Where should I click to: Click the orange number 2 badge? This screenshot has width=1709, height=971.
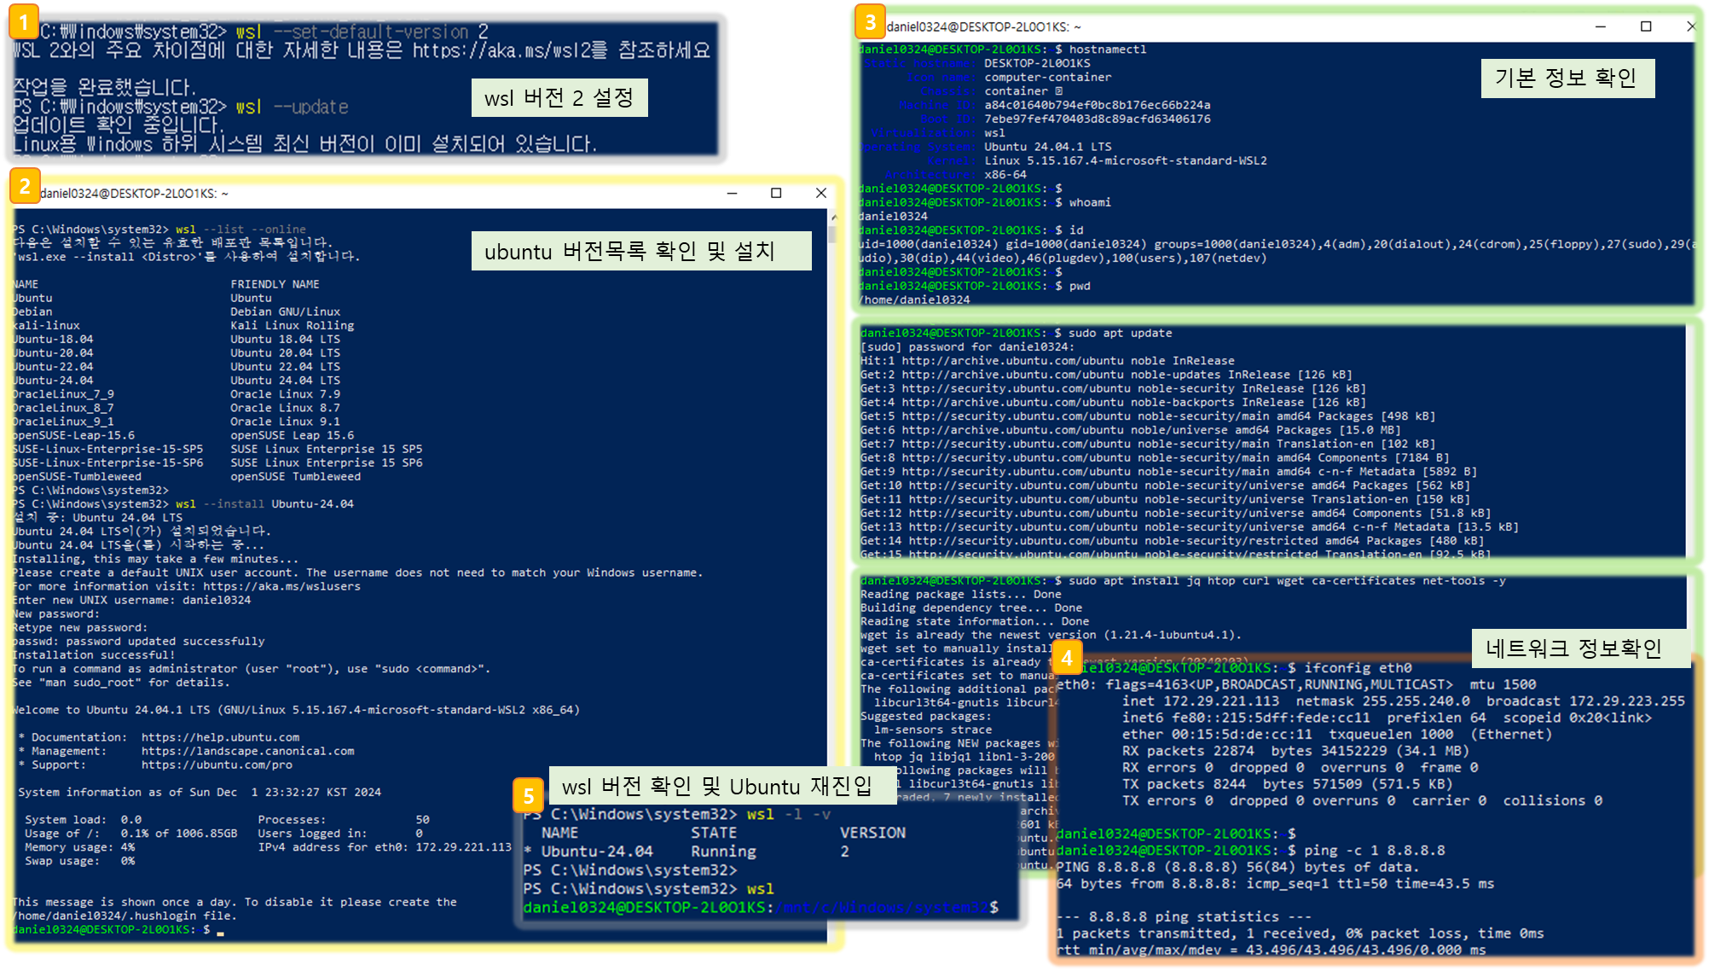(x=25, y=186)
